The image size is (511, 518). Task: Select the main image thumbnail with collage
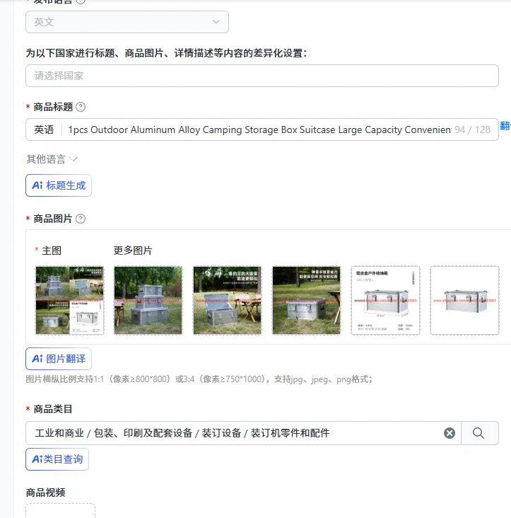tap(69, 300)
